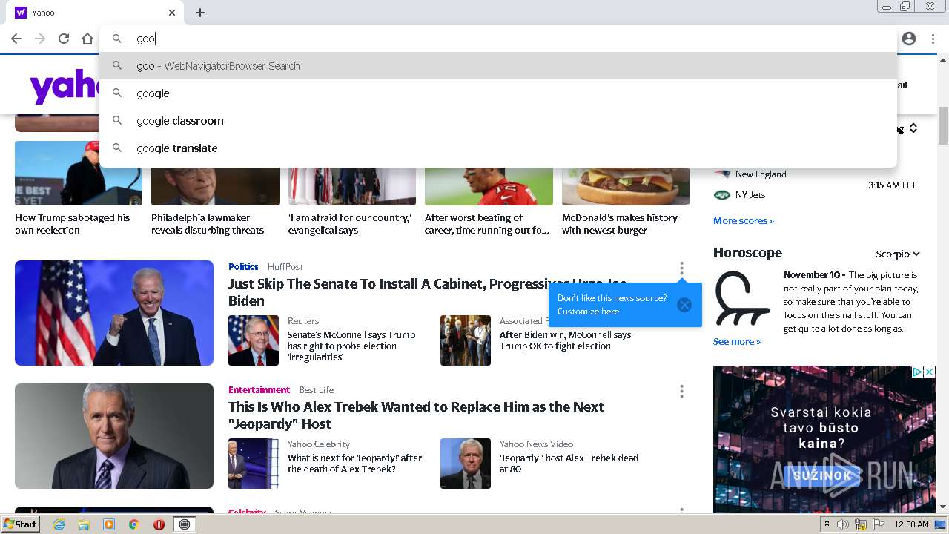The width and height of the screenshot is (949, 534).
Task: Launch Chrome from the taskbar
Action: 134,524
